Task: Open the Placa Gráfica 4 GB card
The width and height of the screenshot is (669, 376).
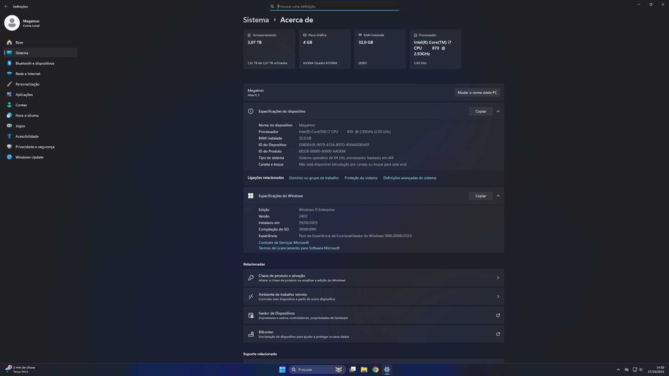Action: 324,49
